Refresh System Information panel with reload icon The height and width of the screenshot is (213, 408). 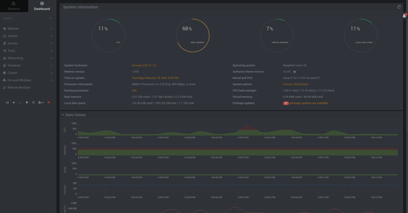click(399, 7)
